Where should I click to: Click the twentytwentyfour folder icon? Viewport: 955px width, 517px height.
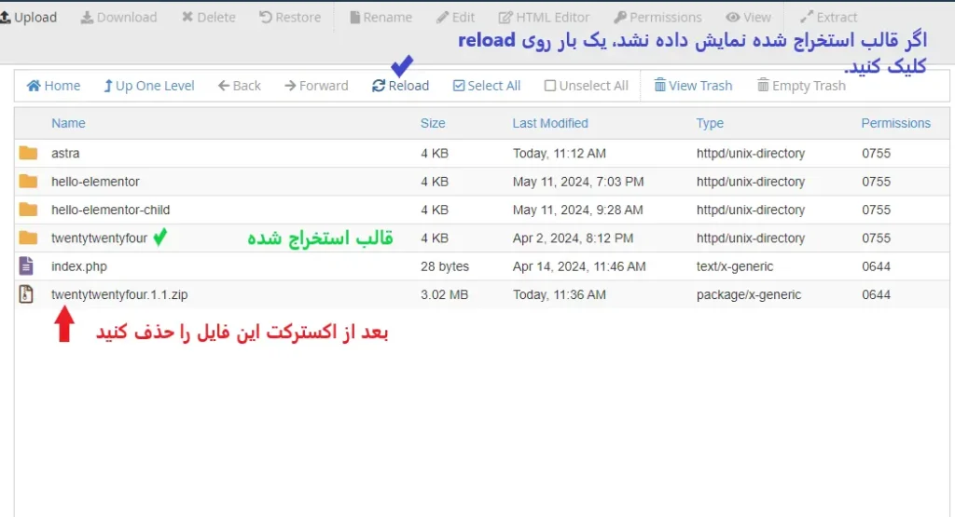[x=28, y=238]
